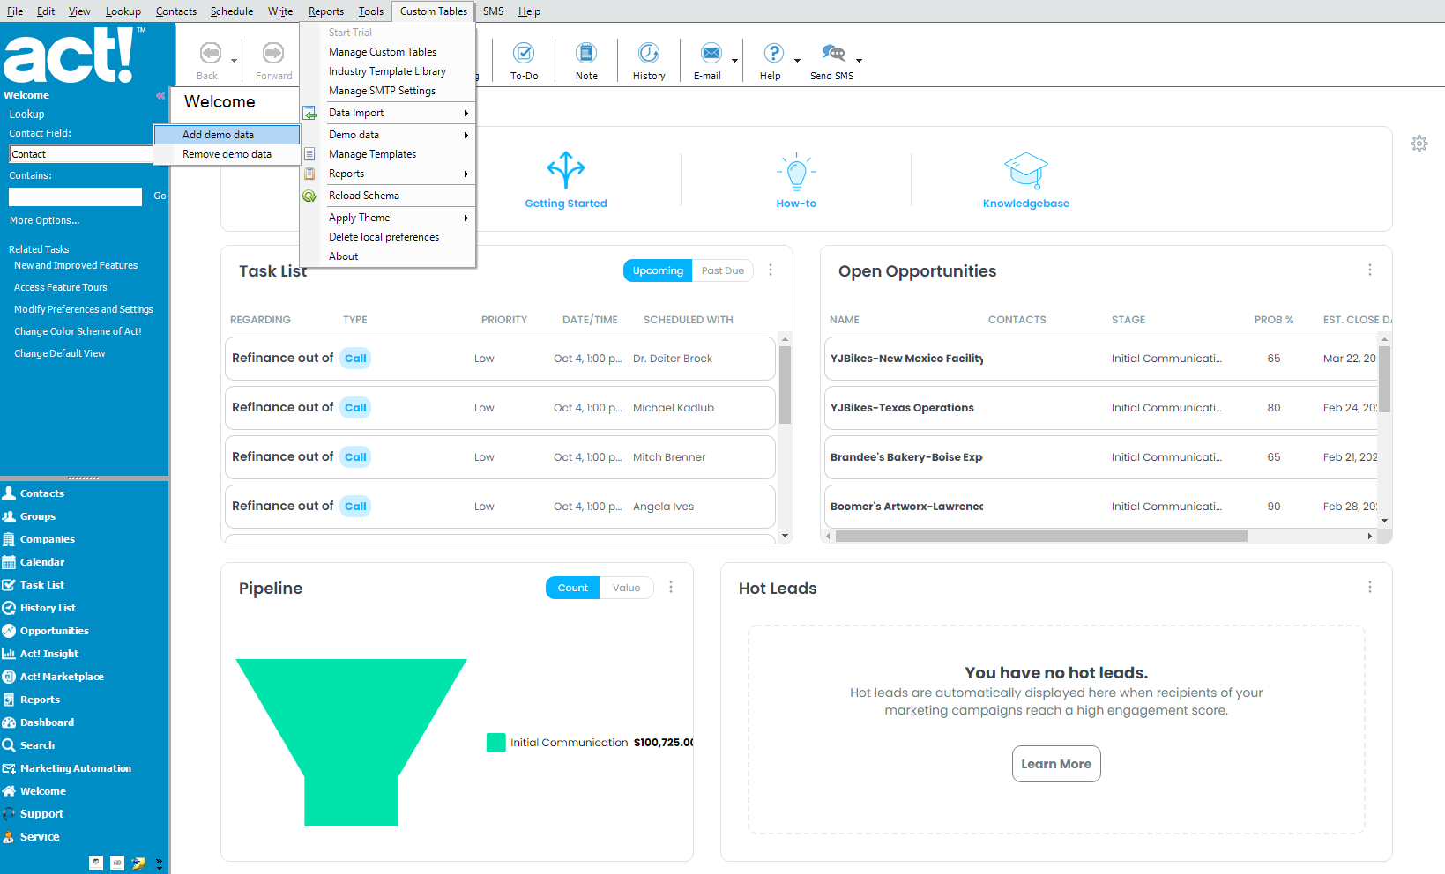This screenshot has width=1445, height=874.
Task: Choose Reload Schema
Action: click(x=388, y=196)
